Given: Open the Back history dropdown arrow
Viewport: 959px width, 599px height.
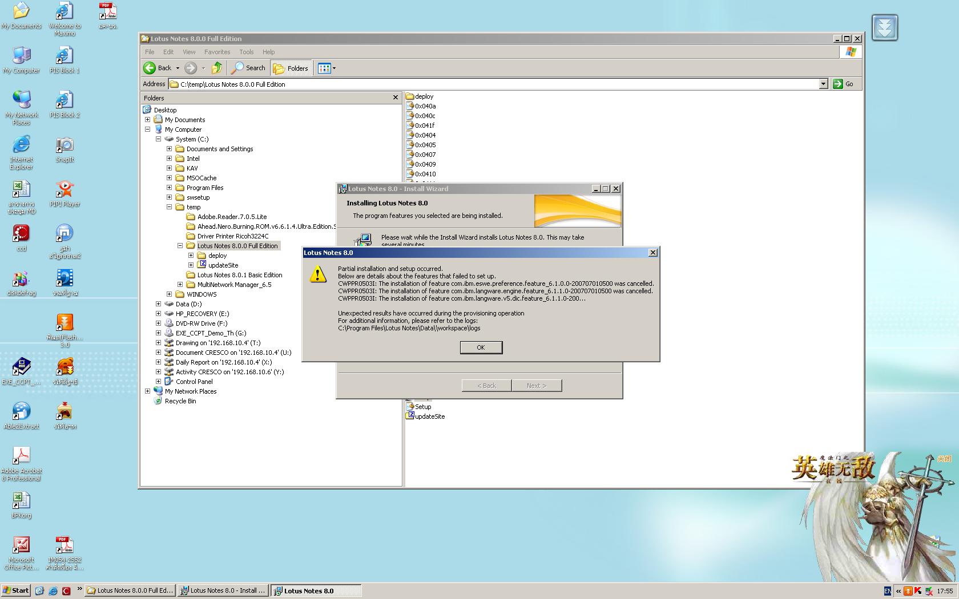Looking at the screenshot, I should pyautogui.click(x=178, y=68).
